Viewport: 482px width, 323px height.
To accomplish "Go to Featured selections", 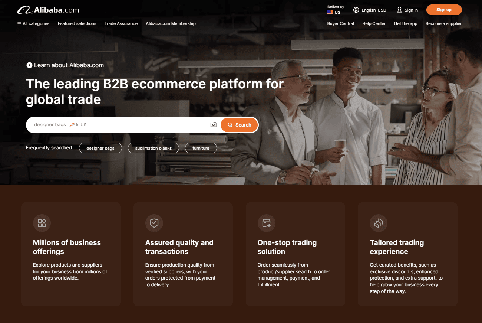I will pos(77,23).
